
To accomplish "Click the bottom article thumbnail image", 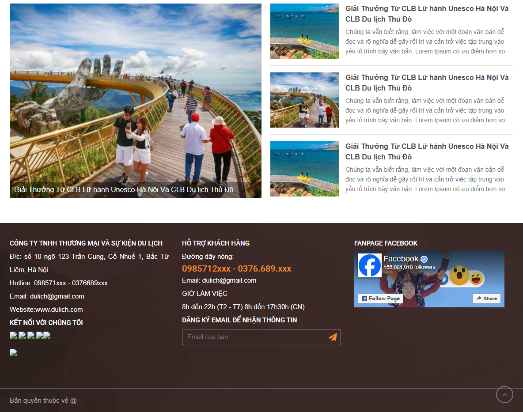I will coord(304,169).
